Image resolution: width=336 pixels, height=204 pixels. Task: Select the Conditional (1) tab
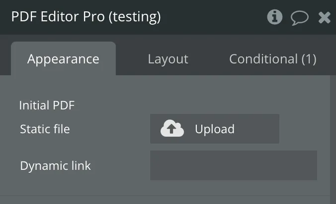click(272, 59)
